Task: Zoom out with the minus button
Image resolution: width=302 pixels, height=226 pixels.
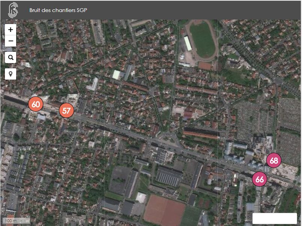Action: 11,41
